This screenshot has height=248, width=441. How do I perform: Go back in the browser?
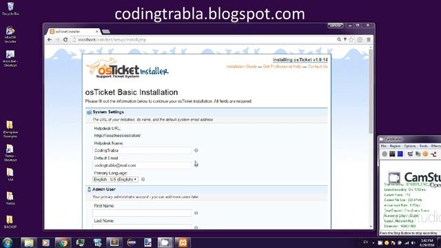(50, 40)
